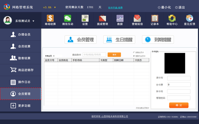199x124 pixels.
Task: Click the orange 确定 confirm button
Action: pyautogui.click(x=179, y=105)
